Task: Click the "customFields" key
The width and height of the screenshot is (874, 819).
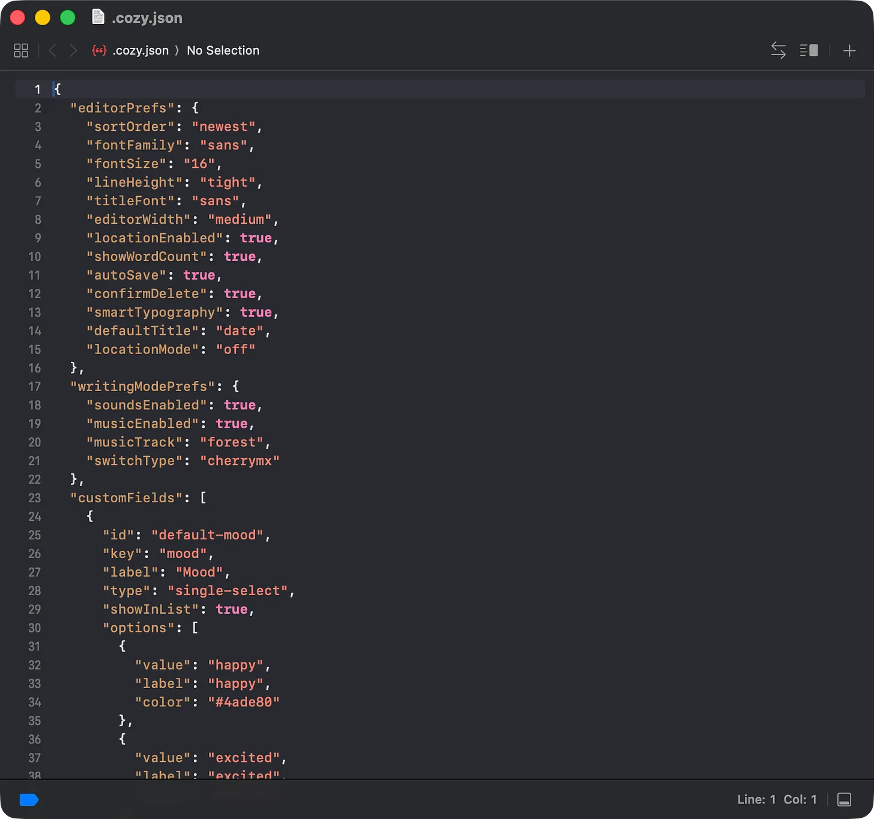Action: click(127, 498)
